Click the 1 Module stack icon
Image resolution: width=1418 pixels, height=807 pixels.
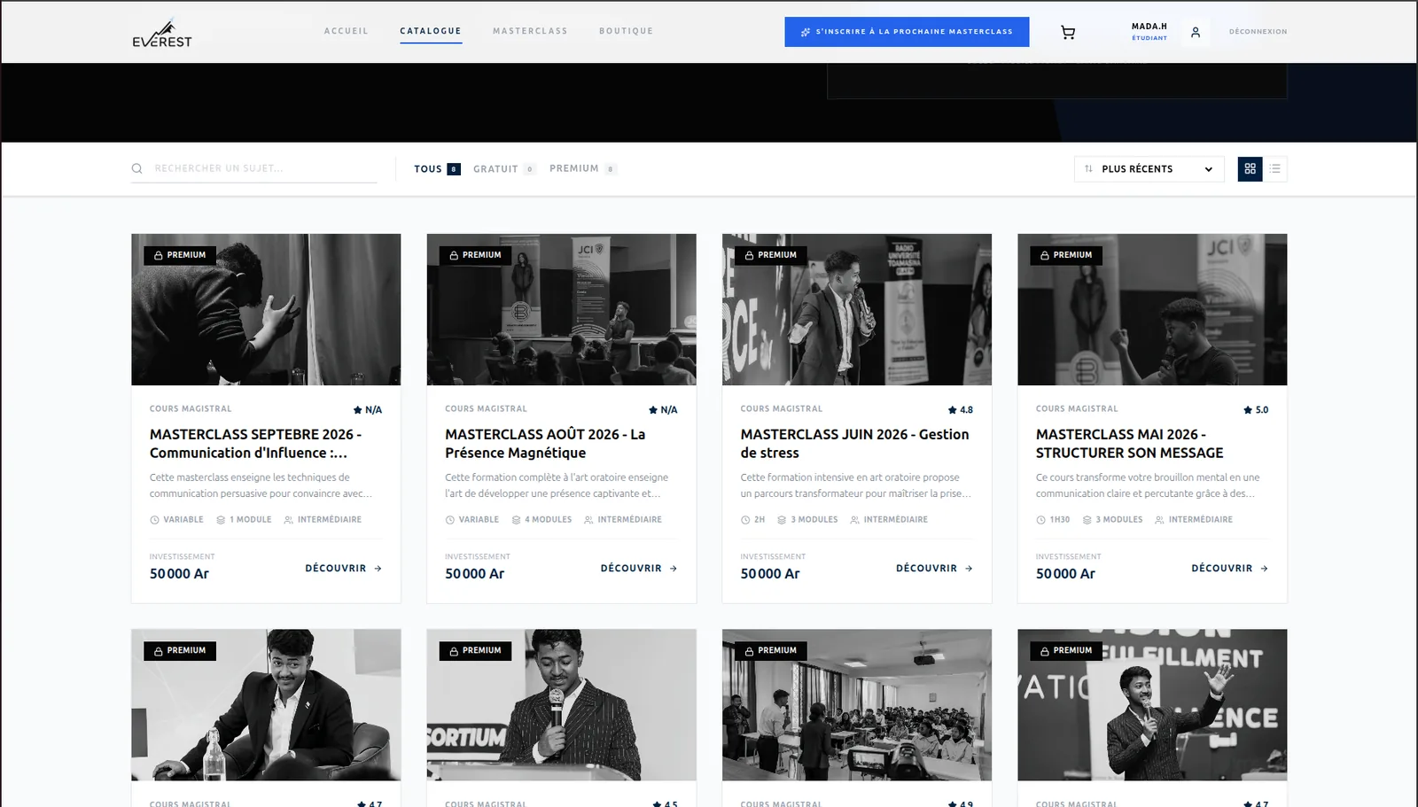click(221, 520)
